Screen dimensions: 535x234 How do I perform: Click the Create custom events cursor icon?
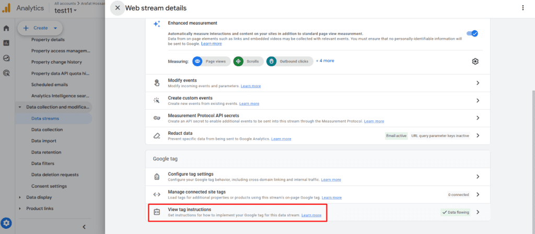pyautogui.click(x=157, y=101)
